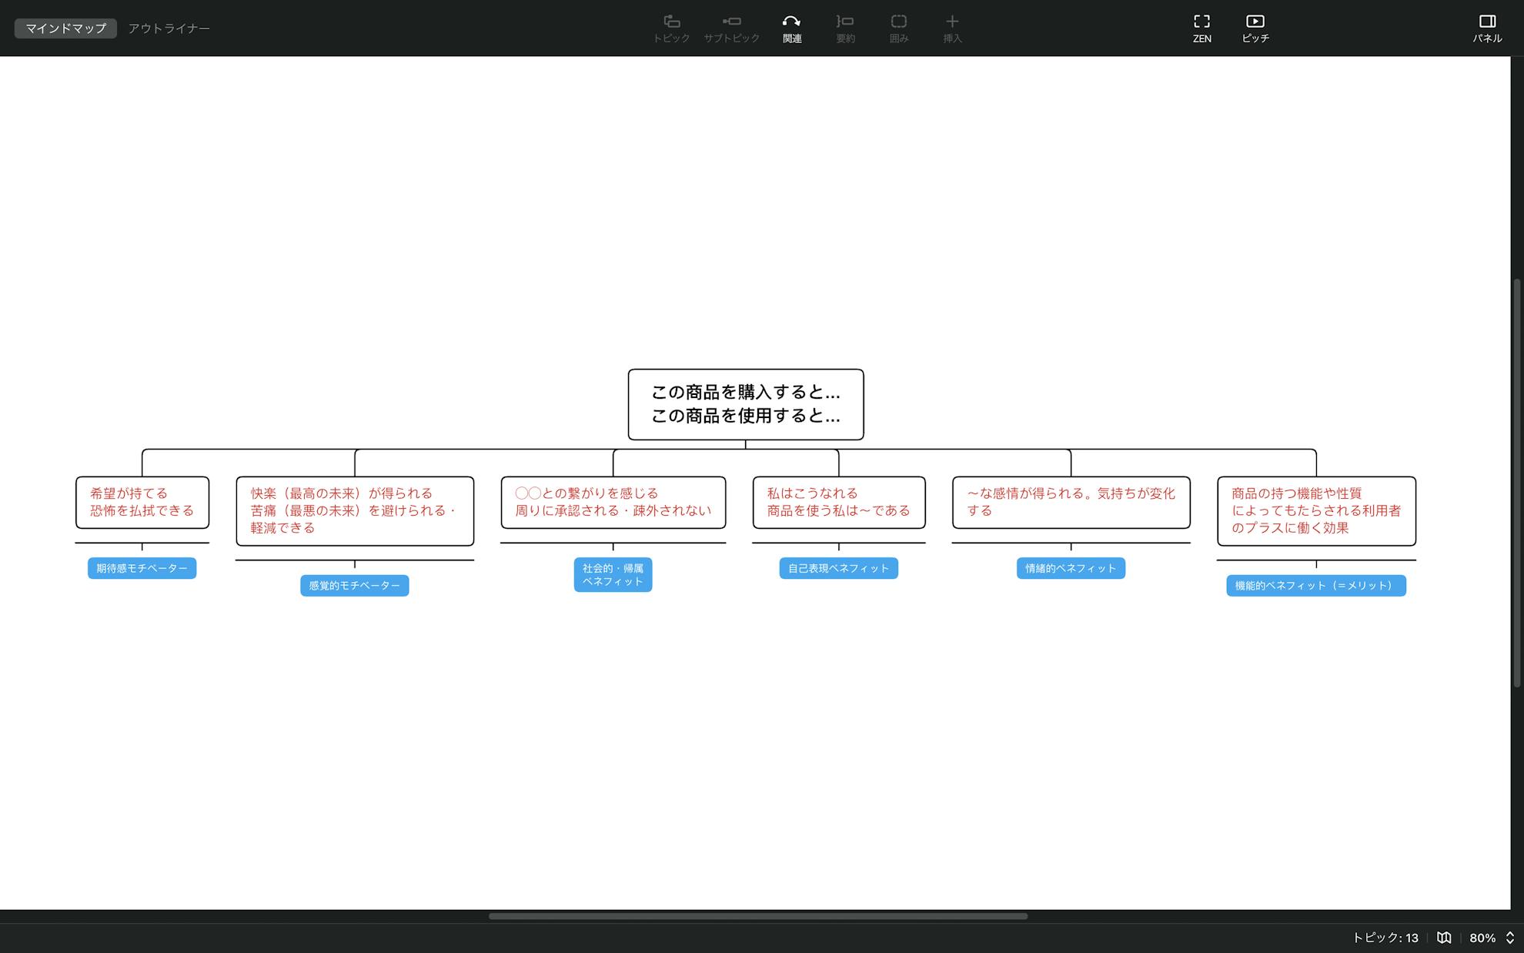Screen dimensions: 1524x953
Task: Switch to the Mind Map (マインドマップ) tab
Action: coord(65,28)
